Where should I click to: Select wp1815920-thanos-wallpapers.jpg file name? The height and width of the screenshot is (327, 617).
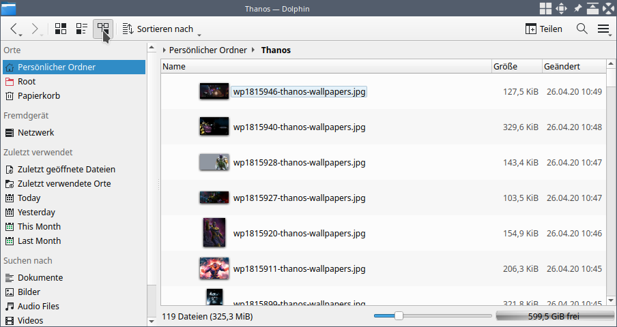[299, 233]
